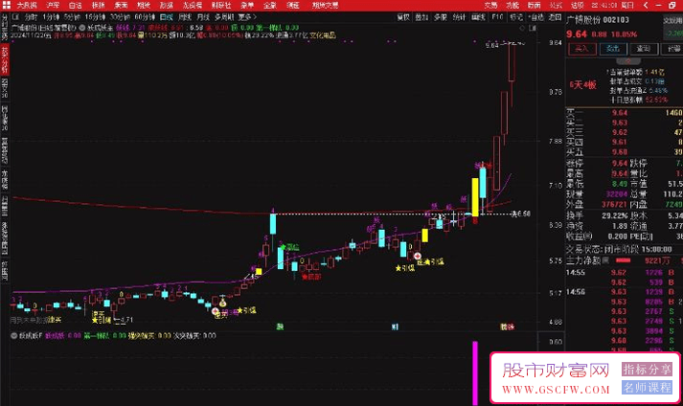Click the 名师课程 link in banner
This screenshot has height=406, width=683.
[x=647, y=387]
